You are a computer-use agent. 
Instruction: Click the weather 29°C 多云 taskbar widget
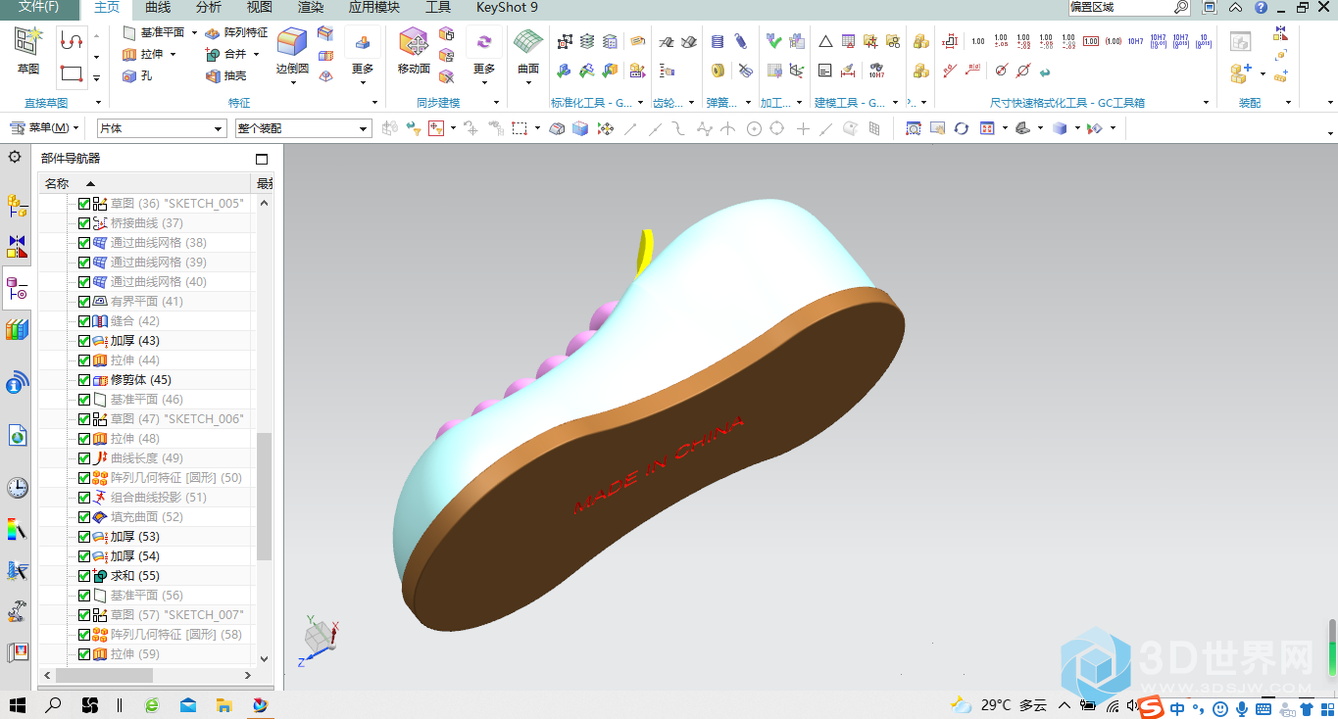[x=1000, y=704]
